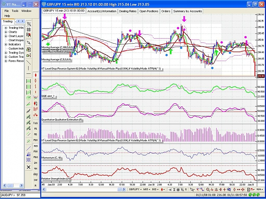Select the zoom-area magnifier tool in left toolbar

pos(29,24)
